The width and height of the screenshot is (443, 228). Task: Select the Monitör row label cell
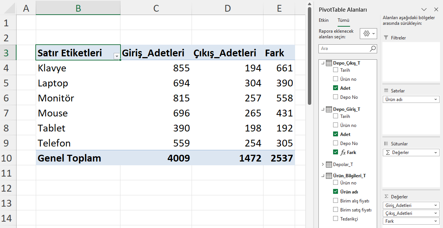(78, 98)
